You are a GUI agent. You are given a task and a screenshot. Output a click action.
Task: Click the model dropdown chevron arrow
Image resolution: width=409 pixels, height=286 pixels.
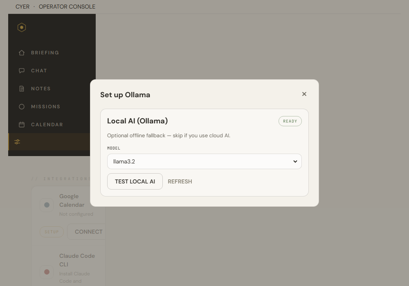[x=295, y=161]
